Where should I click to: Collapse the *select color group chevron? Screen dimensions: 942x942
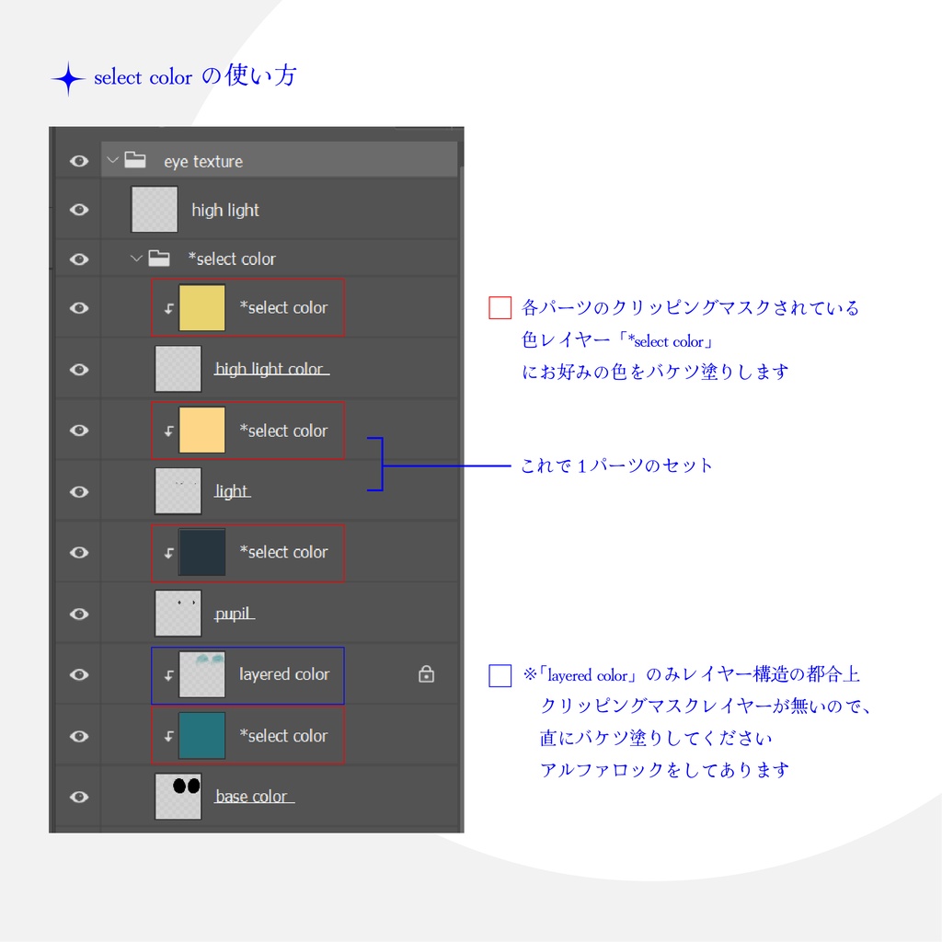point(136,258)
